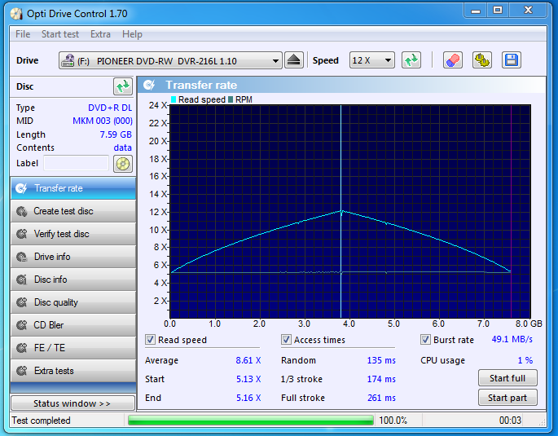Toggle the Read speed checkbox
Viewport: 558px width, 436px height.
150,340
